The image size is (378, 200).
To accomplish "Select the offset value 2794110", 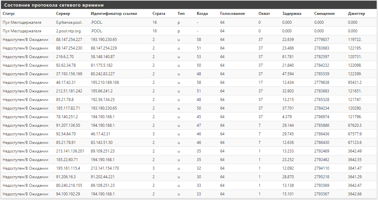I will (x=322, y=168).
